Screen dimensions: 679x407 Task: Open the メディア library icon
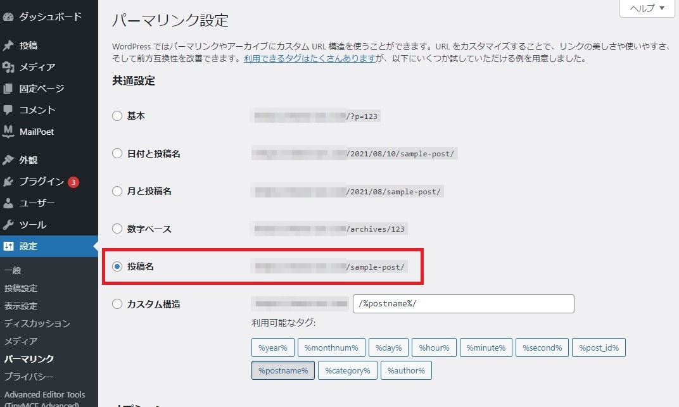click(x=8, y=67)
